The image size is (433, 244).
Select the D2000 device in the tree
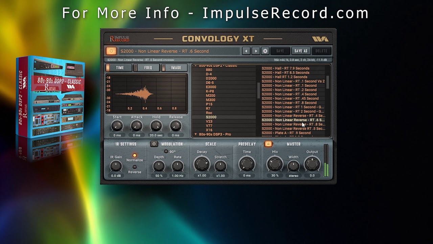click(211, 78)
